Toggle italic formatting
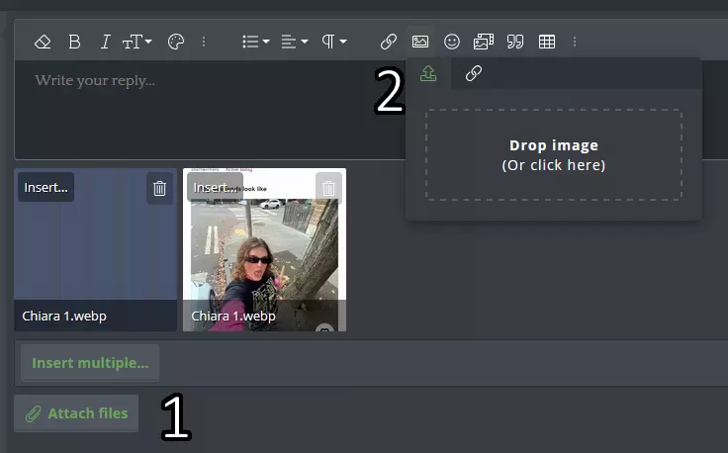The width and height of the screenshot is (728, 453). click(x=106, y=42)
